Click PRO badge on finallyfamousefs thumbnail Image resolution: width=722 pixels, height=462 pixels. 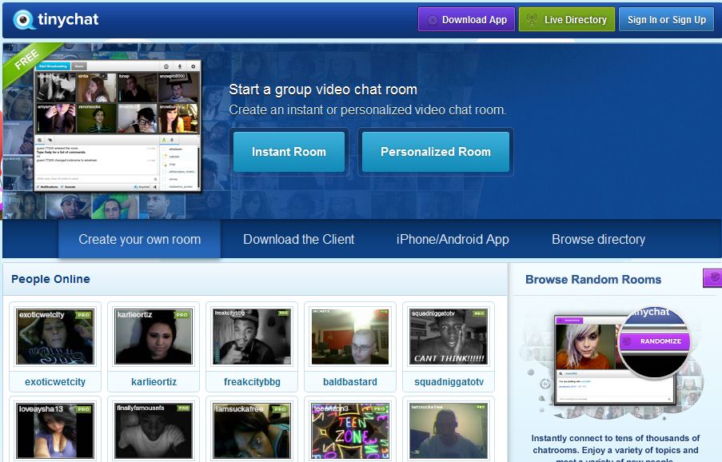[184, 408]
